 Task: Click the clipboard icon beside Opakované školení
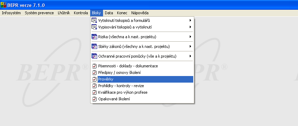click(x=94, y=99)
